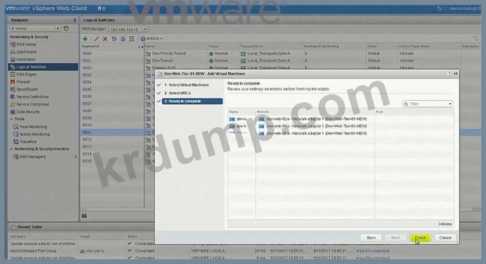The image size is (486, 264).
Task: Click the help icon in wizard title bar
Action: click(449, 74)
